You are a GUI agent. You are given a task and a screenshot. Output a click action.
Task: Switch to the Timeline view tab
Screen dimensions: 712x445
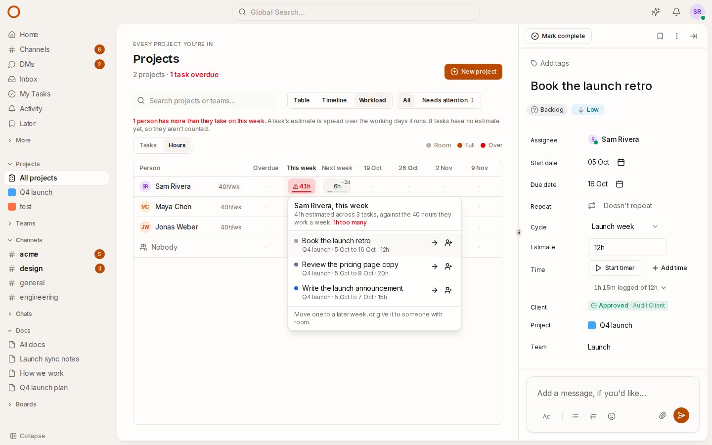tap(334, 100)
